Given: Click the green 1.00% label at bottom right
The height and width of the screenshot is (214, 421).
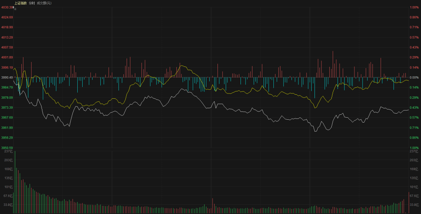Looking at the screenshot, I should coord(414,148).
